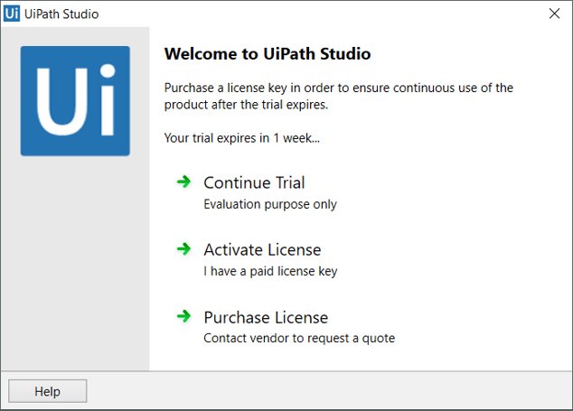Click the 'Your trial expires in 1 week' message
Image resolution: width=573 pixels, height=411 pixels.
[242, 138]
